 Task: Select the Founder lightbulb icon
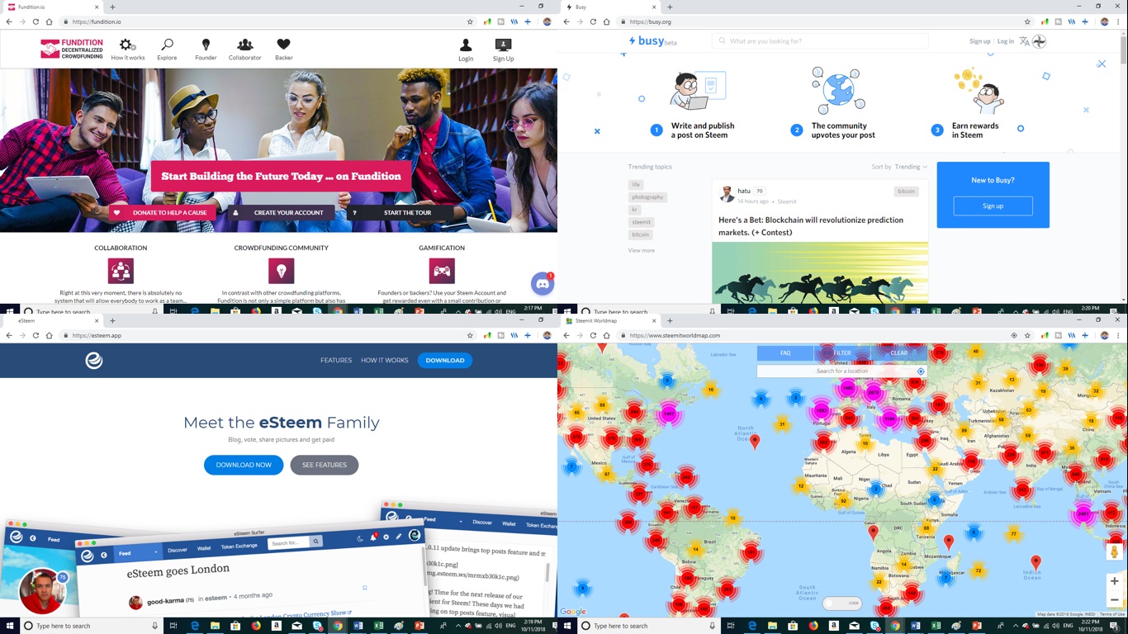pos(206,45)
